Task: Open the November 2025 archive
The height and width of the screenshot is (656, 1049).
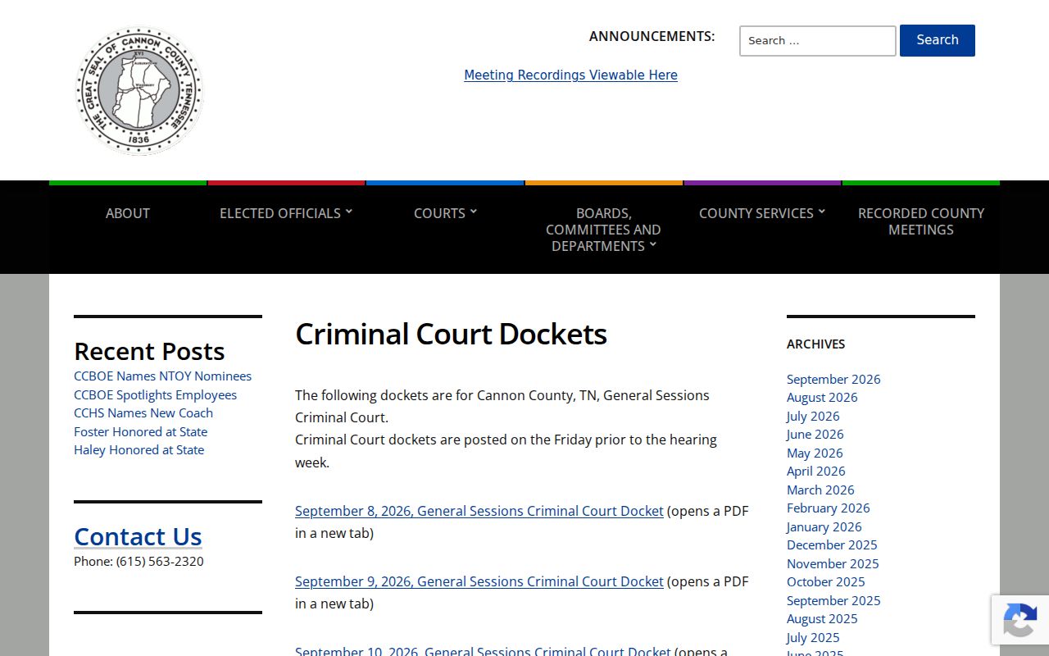Action: coord(833,563)
